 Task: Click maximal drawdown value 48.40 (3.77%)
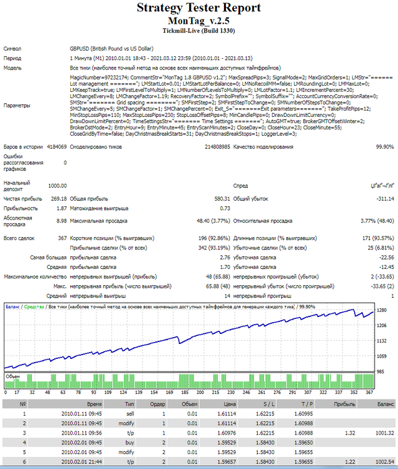213,221
